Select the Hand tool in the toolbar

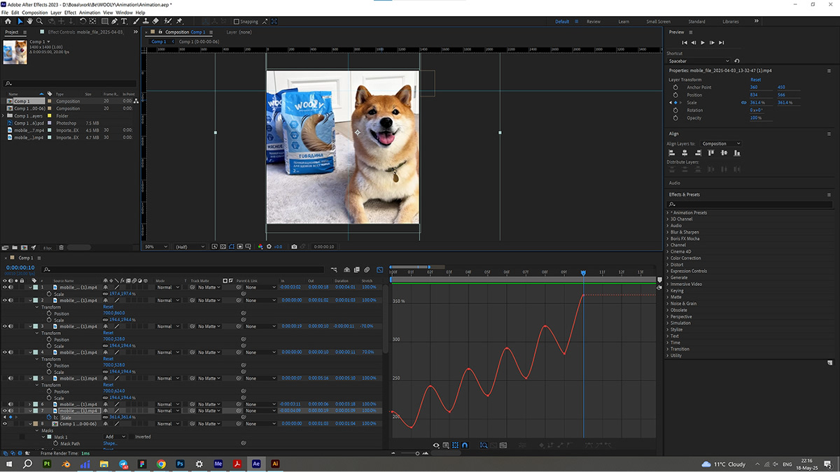29,22
